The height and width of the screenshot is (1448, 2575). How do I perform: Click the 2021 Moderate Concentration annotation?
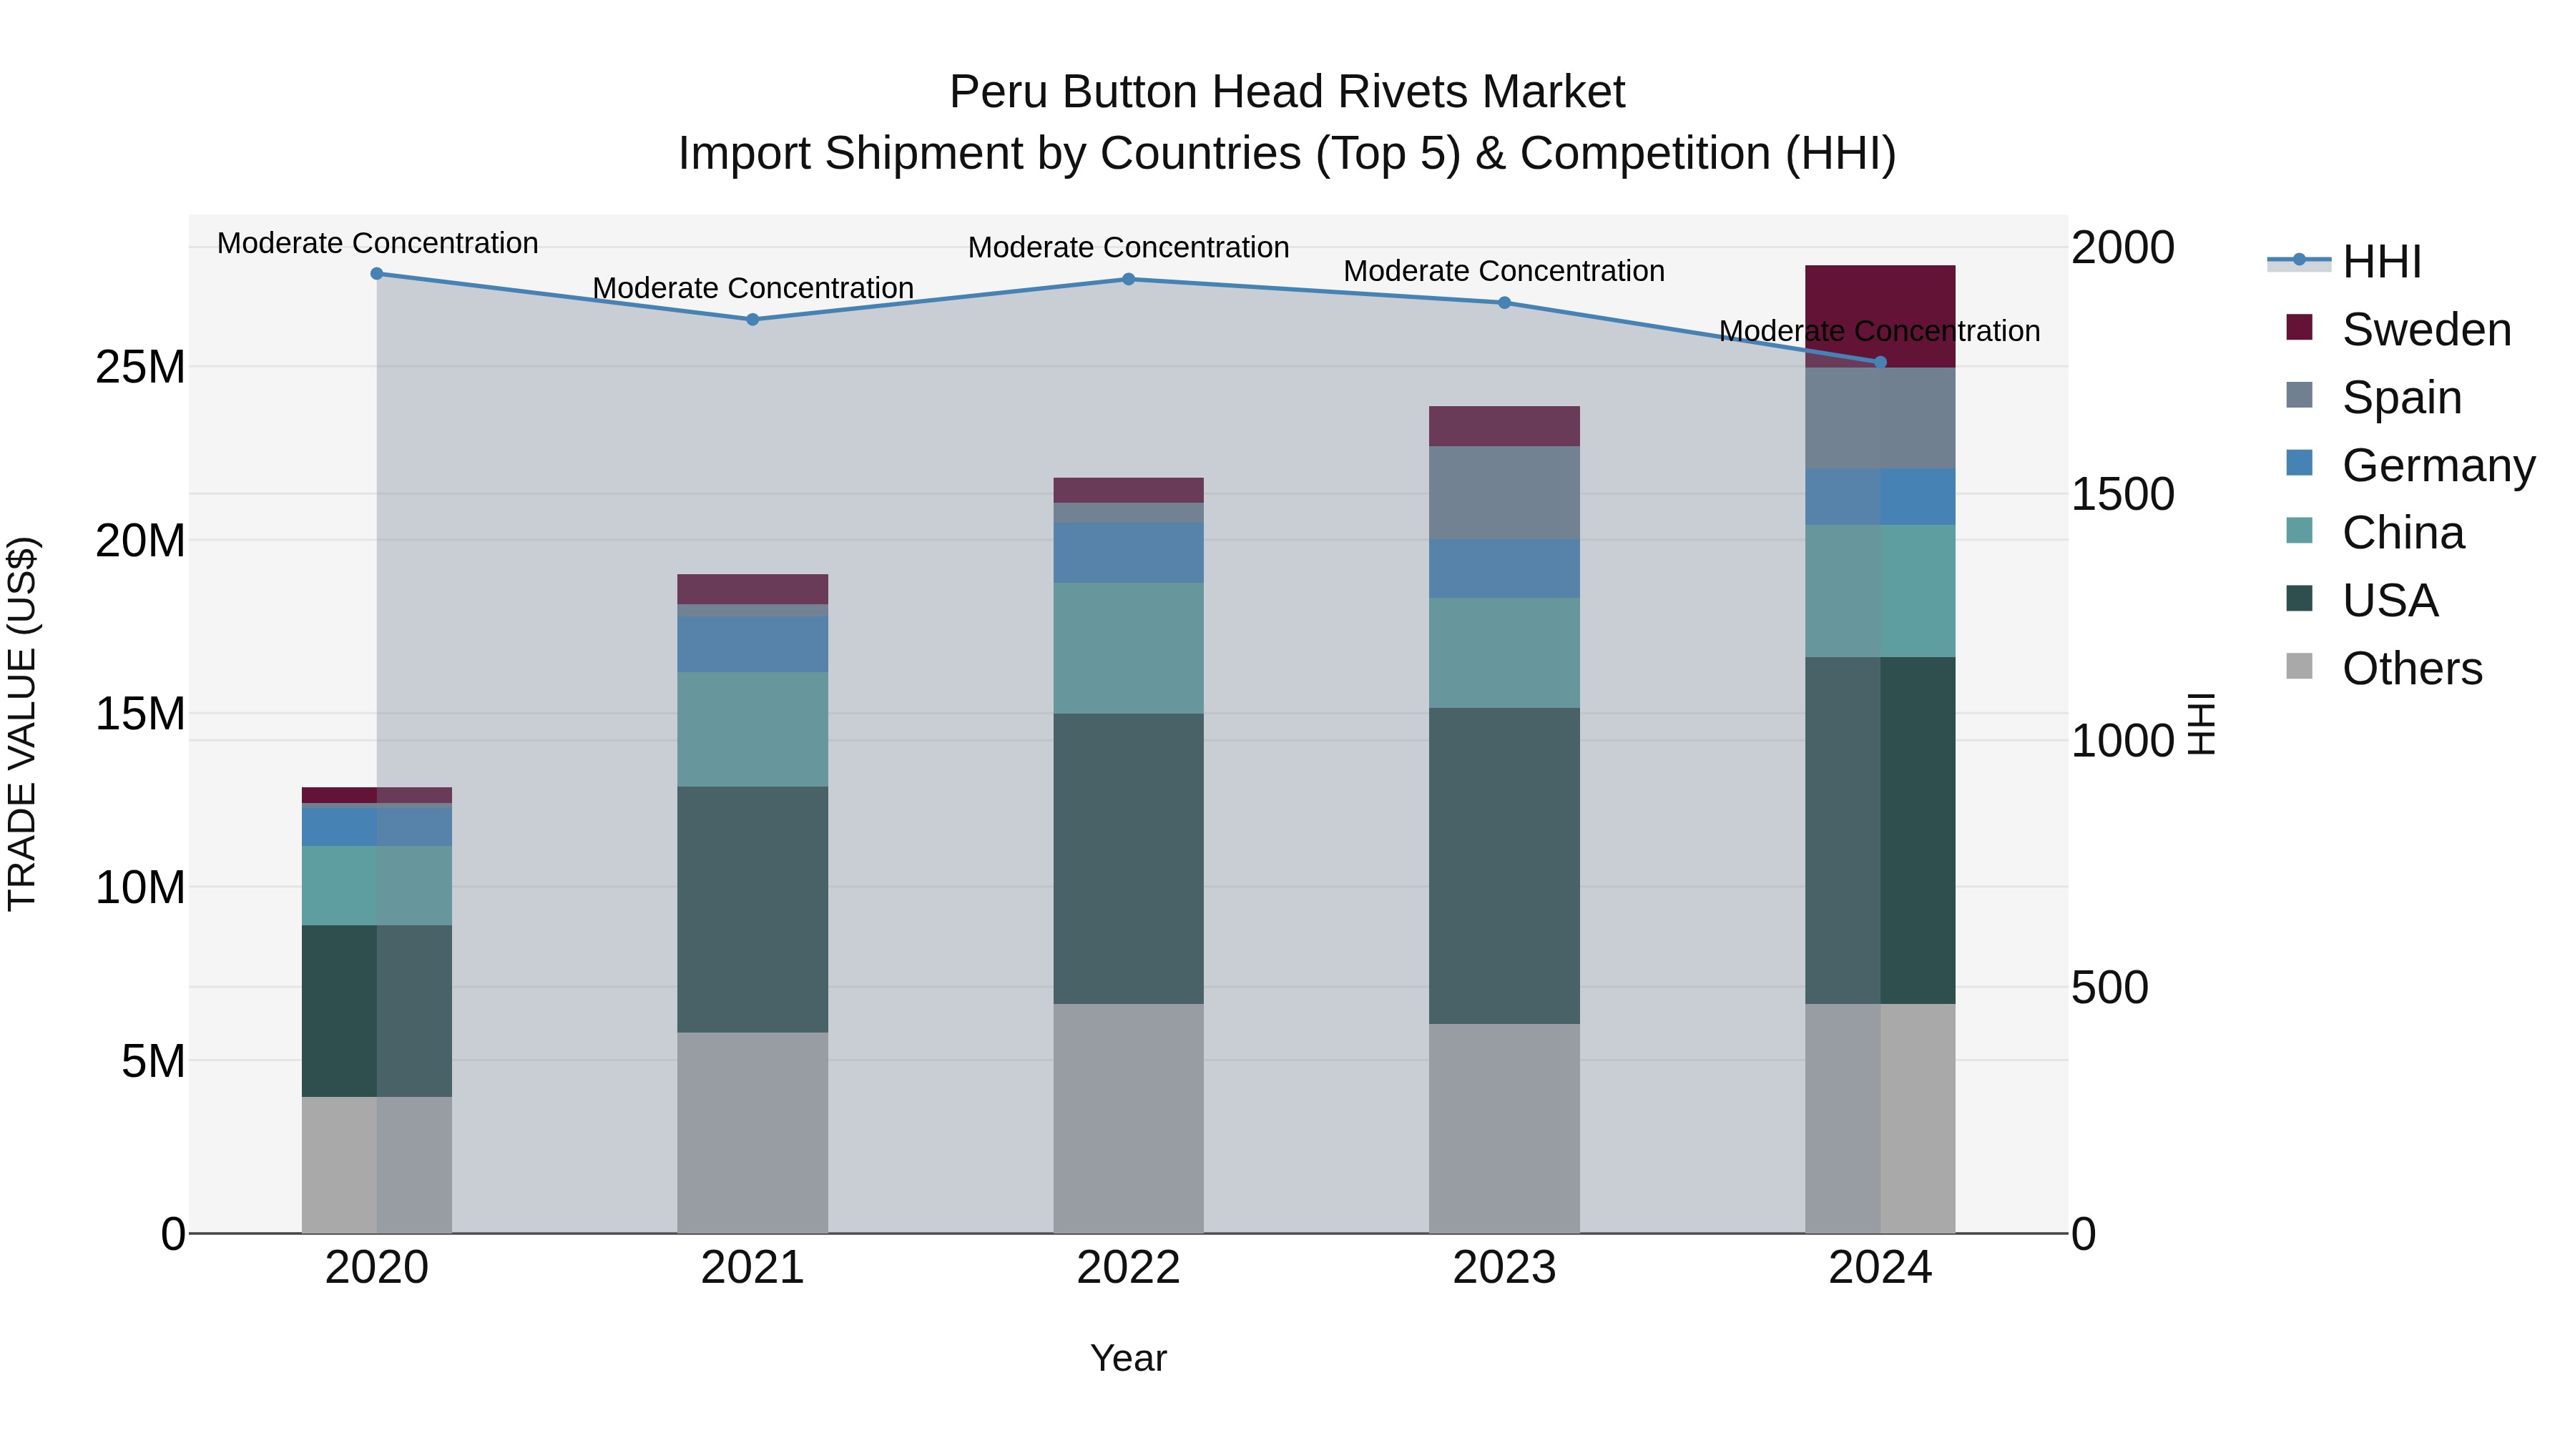pos(754,287)
